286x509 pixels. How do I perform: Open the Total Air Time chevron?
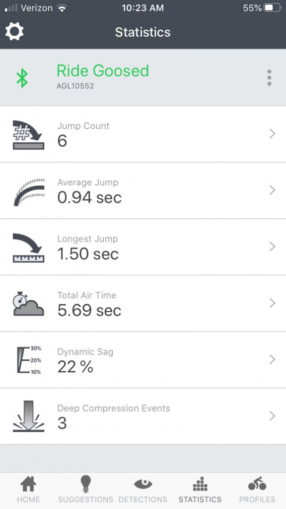(x=272, y=303)
